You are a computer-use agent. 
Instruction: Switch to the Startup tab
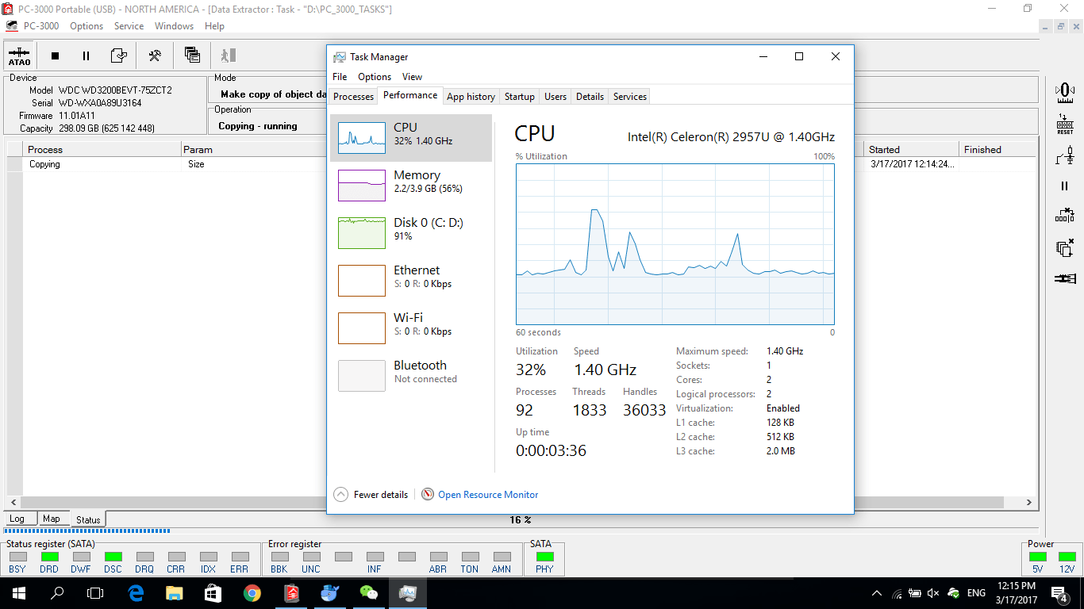pyautogui.click(x=519, y=97)
